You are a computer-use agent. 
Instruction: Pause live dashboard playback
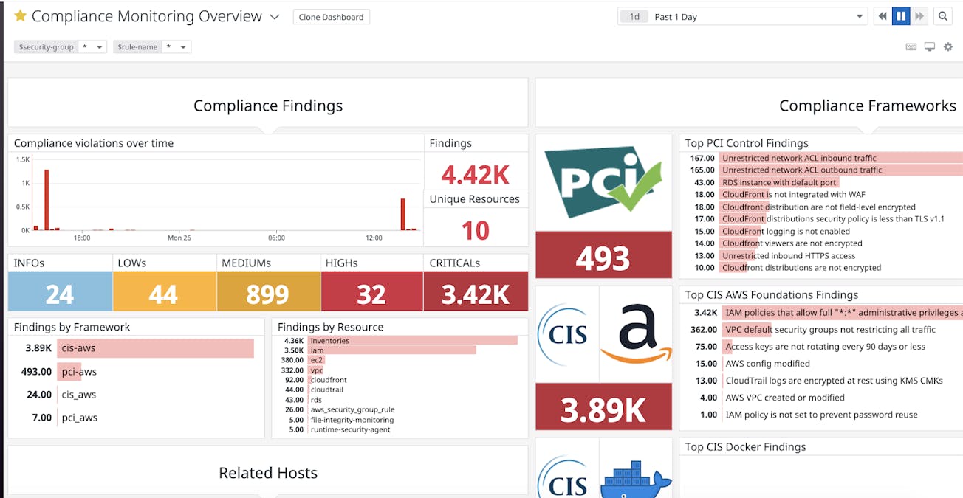900,15
